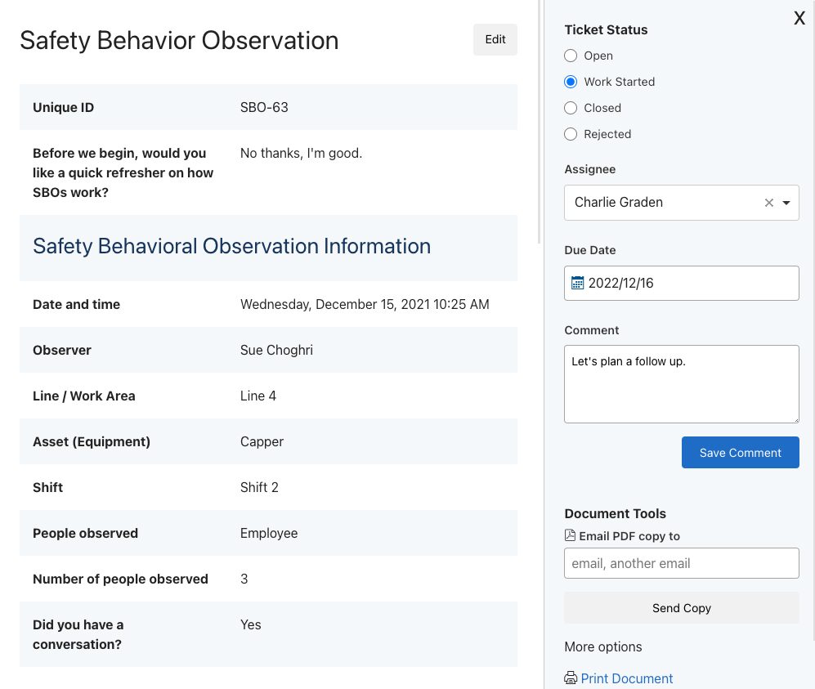Click the number of people observed value 3
Image resolution: width=815 pixels, height=689 pixels.
coord(244,579)
